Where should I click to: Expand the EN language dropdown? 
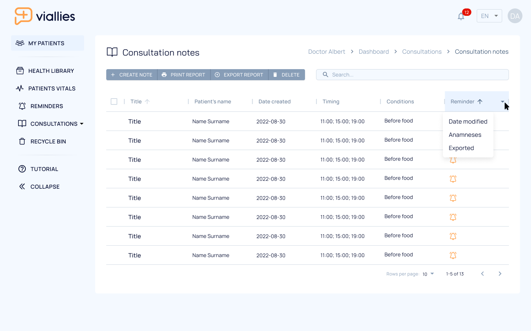(489, 16)
